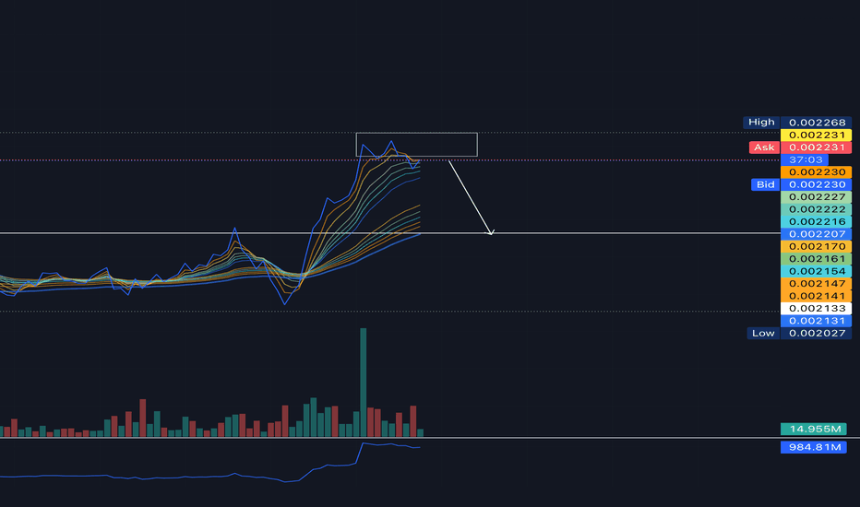The image size is (860, 507).
Task: Click the white 0.002133 price label
Action: [x=816, y=309]
